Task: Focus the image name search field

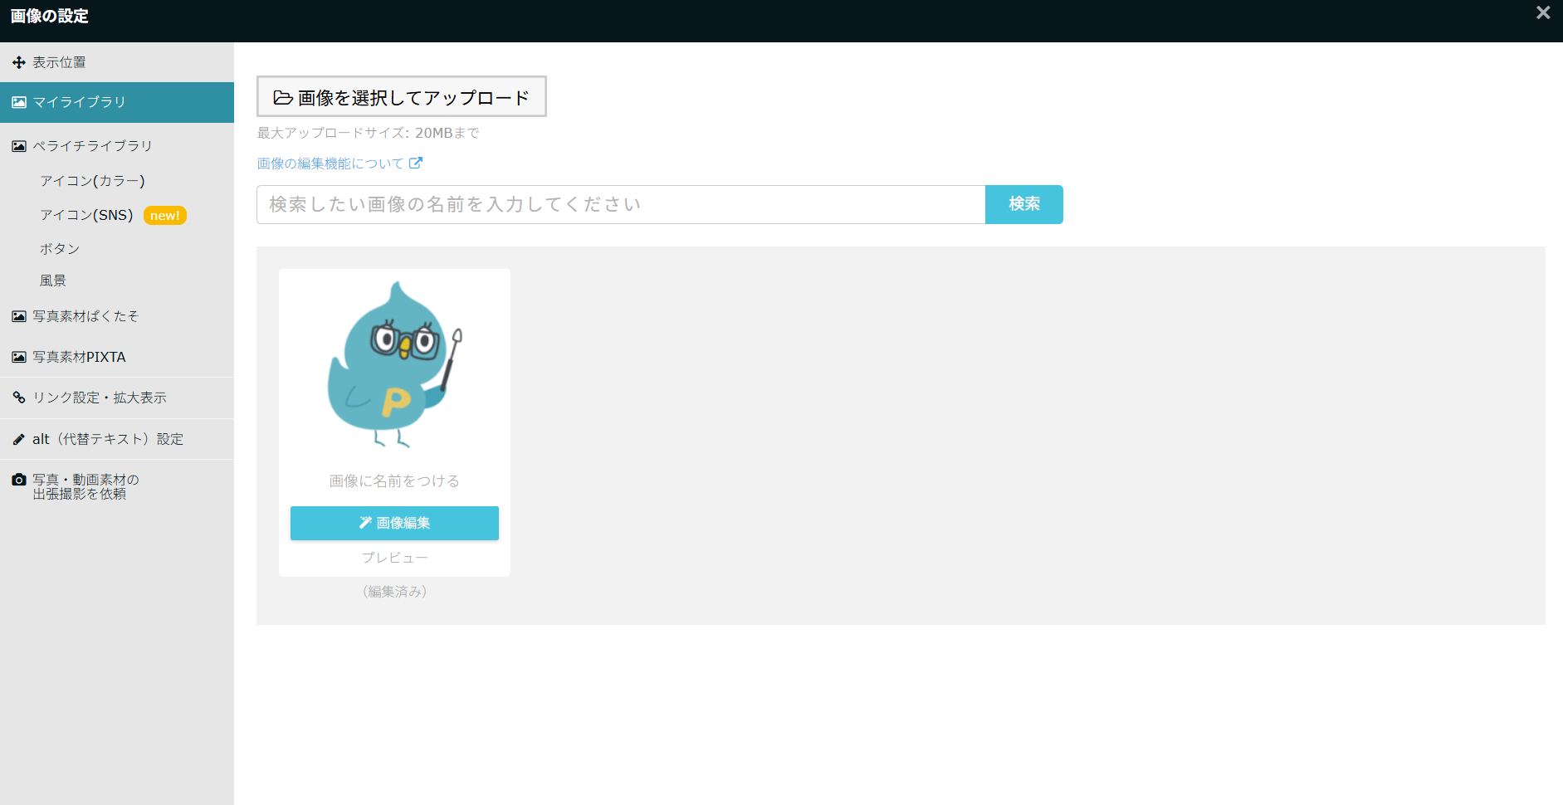Action: [x=621, y=204]
